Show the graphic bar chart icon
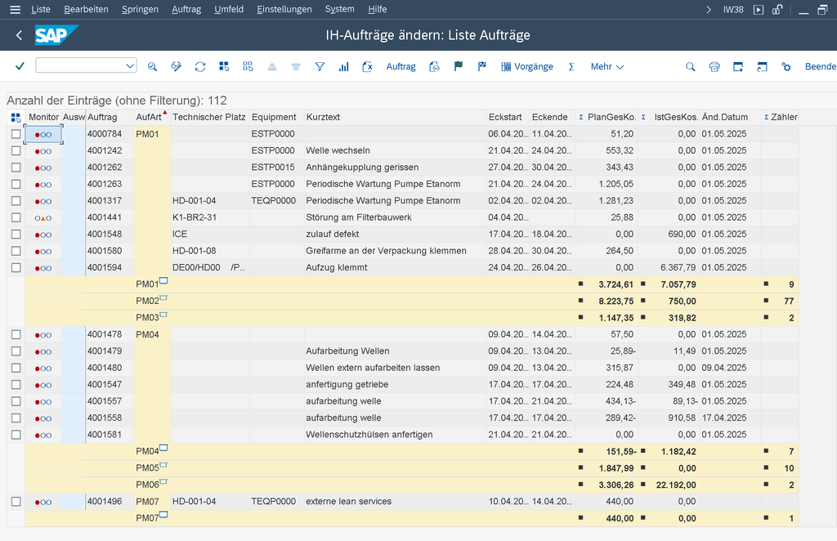837x541 pixels. [x=344, y=67]
